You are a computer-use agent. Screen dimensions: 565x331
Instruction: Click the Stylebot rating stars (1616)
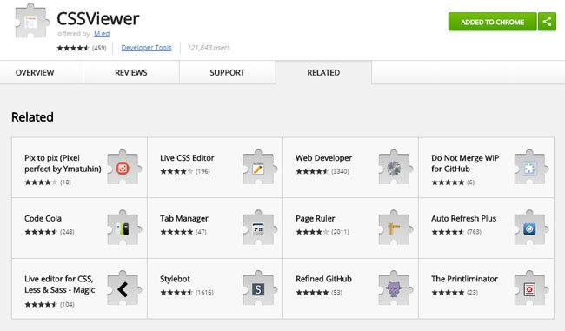(187, 293)
